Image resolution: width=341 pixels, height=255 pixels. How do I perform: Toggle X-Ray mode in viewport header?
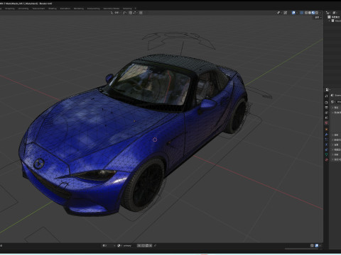pyautogui.click(x=301, y=13)
